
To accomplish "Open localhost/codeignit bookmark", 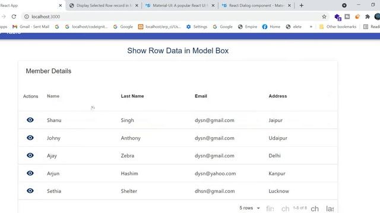I will pyautogui.click(x=86, y=27).
